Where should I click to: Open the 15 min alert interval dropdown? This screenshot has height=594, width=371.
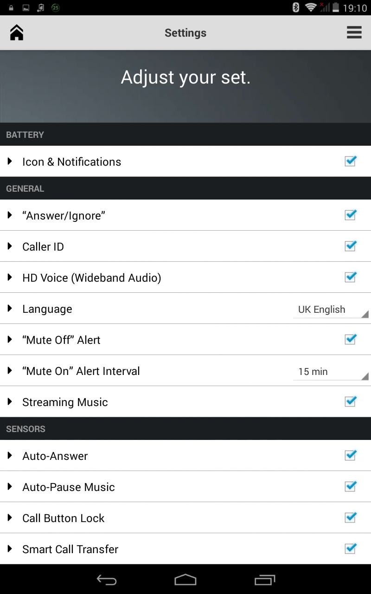coord(331,372)
